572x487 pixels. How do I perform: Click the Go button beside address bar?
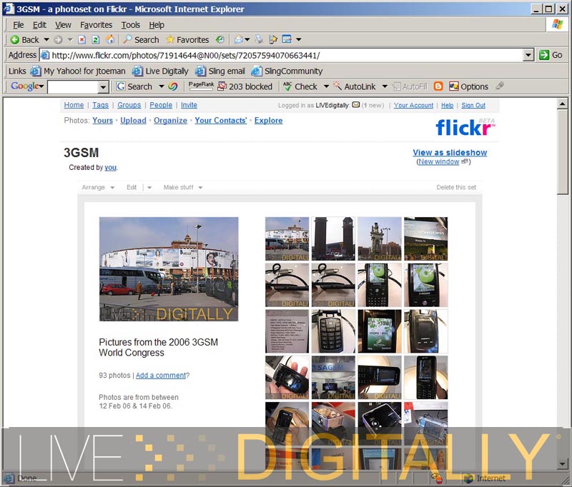[551, 55]
